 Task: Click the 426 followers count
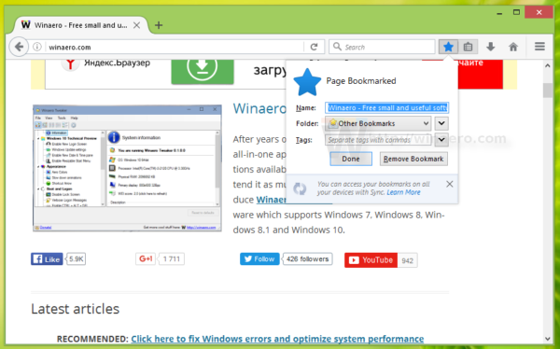click(307, 259)
